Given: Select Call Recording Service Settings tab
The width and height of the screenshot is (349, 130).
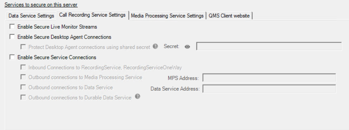Looking at the screenshot, I should (92, 15).
